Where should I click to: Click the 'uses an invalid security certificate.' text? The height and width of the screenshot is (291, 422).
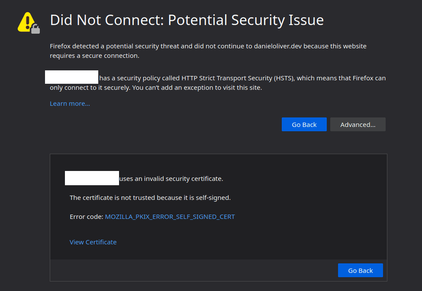pyautogui.click(x=171, y=179)
